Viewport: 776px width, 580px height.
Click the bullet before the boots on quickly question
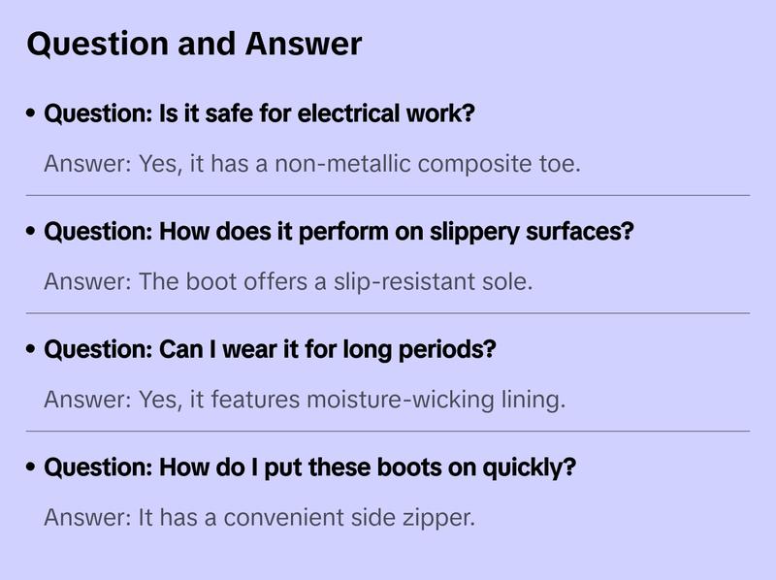point(32,468)
